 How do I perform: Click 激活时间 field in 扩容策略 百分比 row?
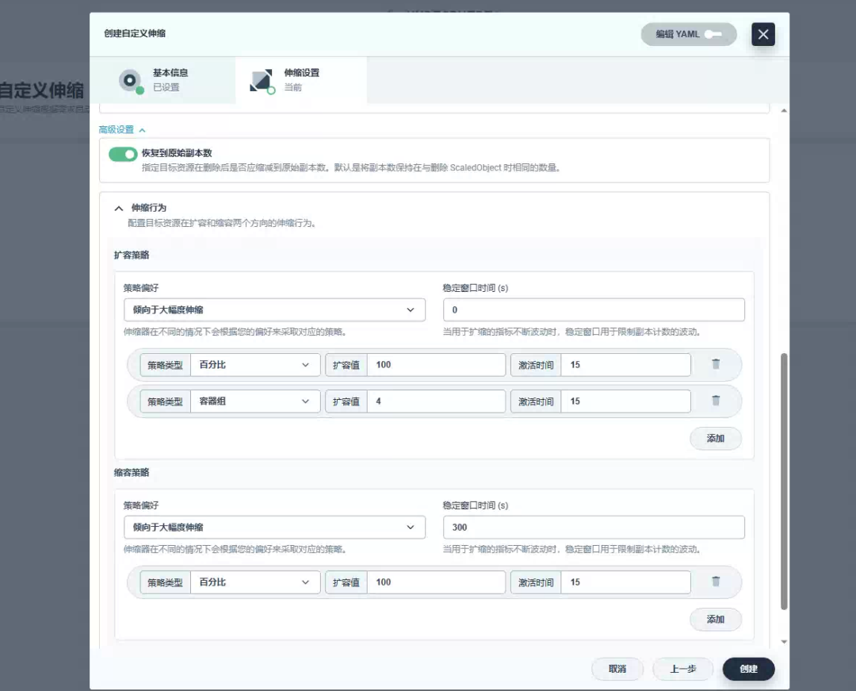tap(625, 365)
